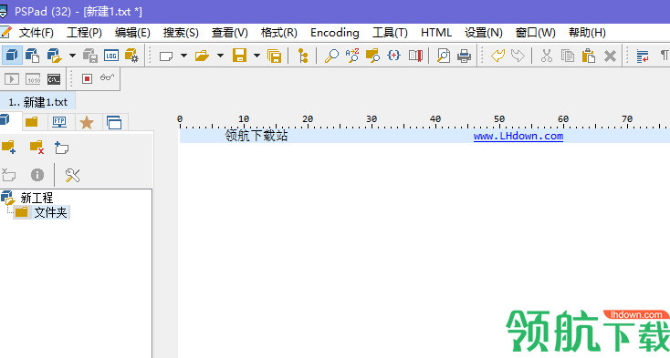Open the 工具(T) menu
Image resolution: width=670 pixels, height=358 pixels.
click(x=390, y=33)
